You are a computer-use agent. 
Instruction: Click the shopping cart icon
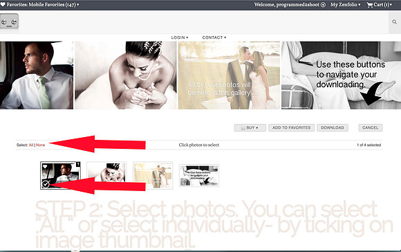point(370,5)
